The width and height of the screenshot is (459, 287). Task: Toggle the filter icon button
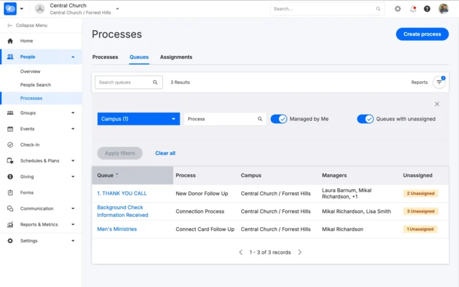(x=439, y=82)
